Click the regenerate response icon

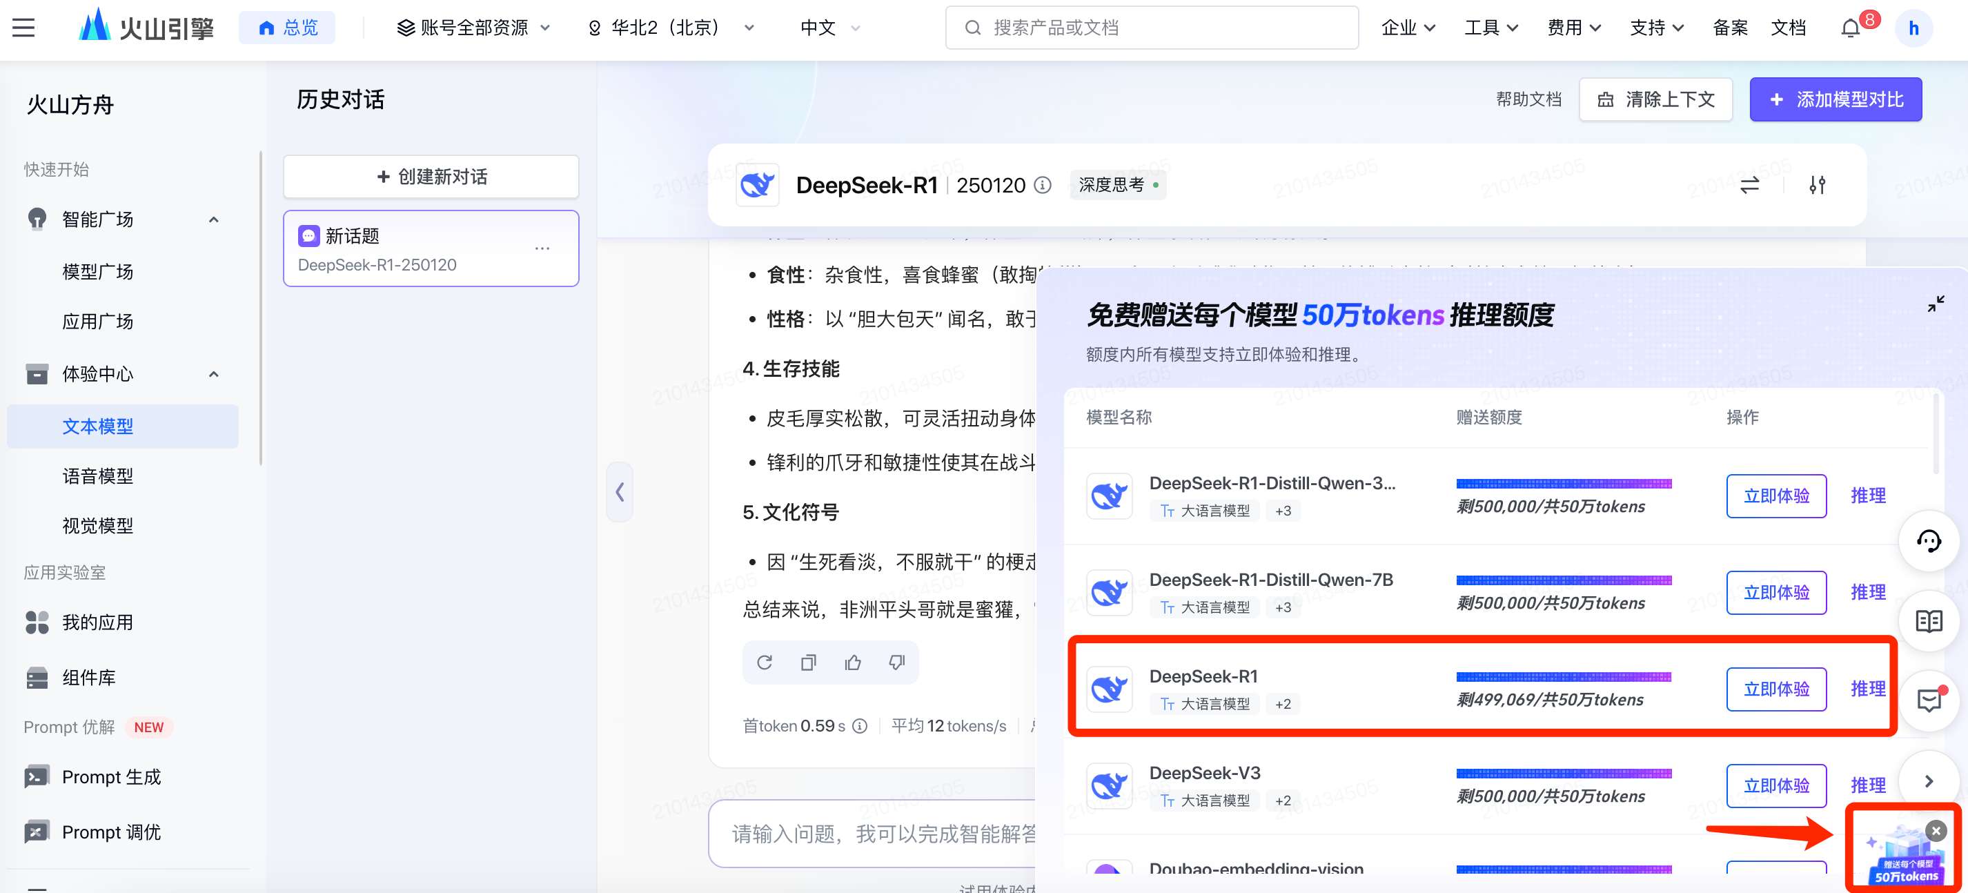tap(764, 663)
